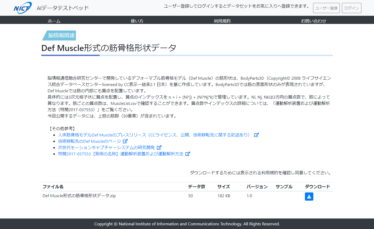Image resolution: width=374 pixels, height=229 pixels.
Task: Click the ログイン button
Action: click(352, 8)
